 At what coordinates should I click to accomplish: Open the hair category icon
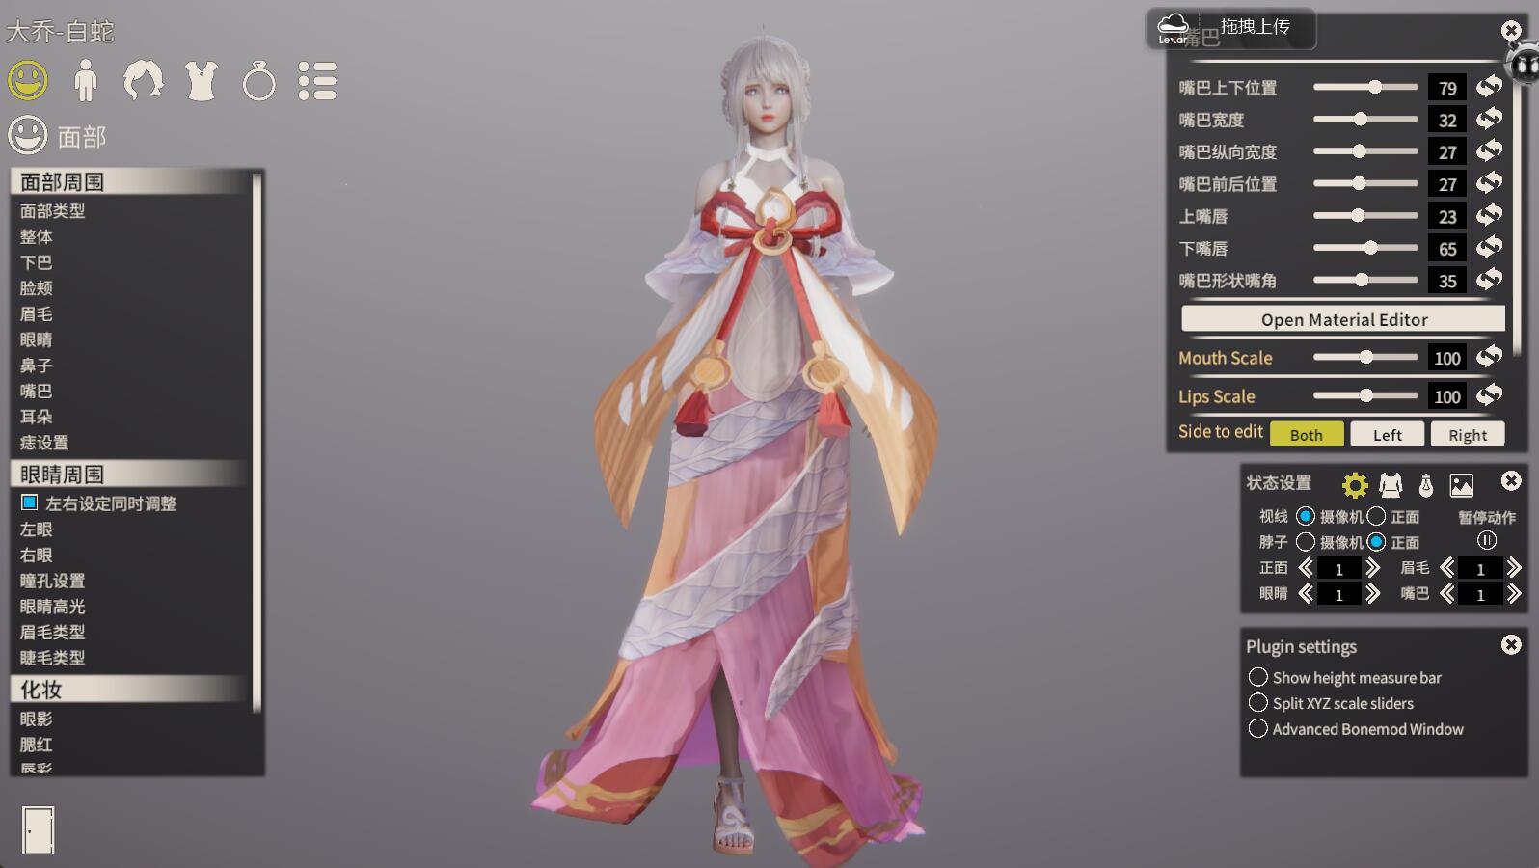pyautogui.click(x=143, y=81)
